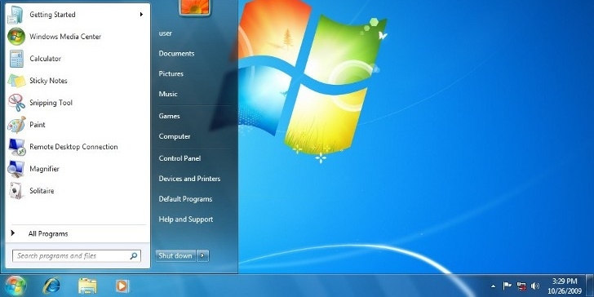This screenshot has height=297, width=594.
Task: Click the search magnifying glass icon
Action: 134,256
